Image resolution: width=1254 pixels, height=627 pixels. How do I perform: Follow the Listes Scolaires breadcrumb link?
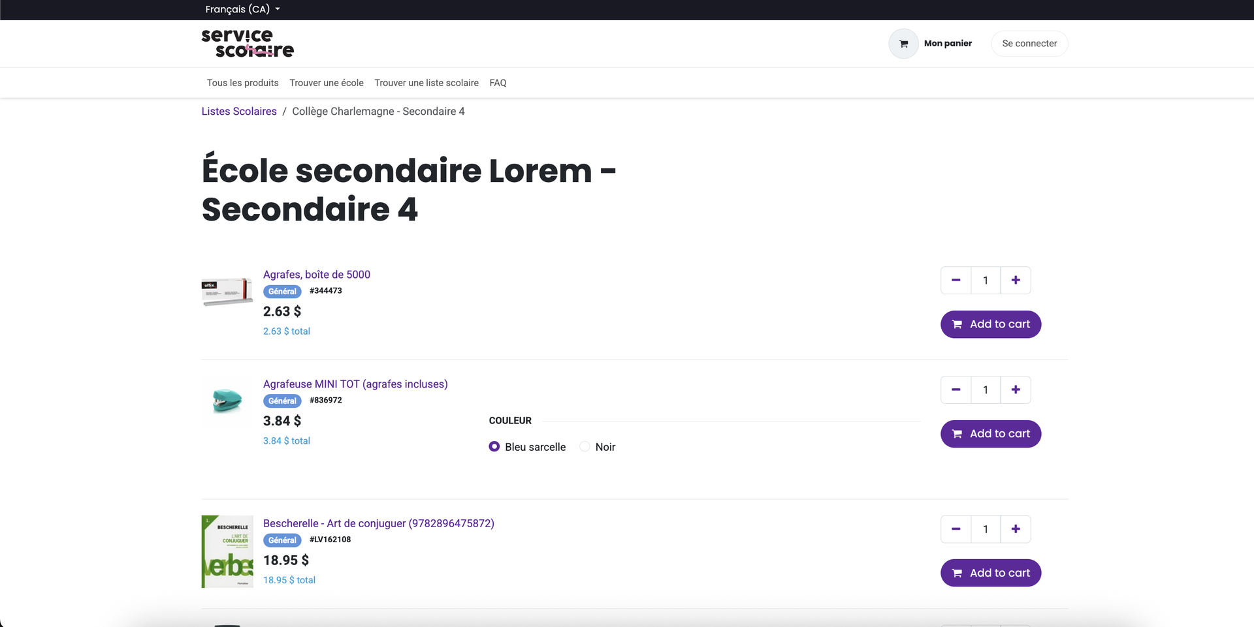point(239,112)
